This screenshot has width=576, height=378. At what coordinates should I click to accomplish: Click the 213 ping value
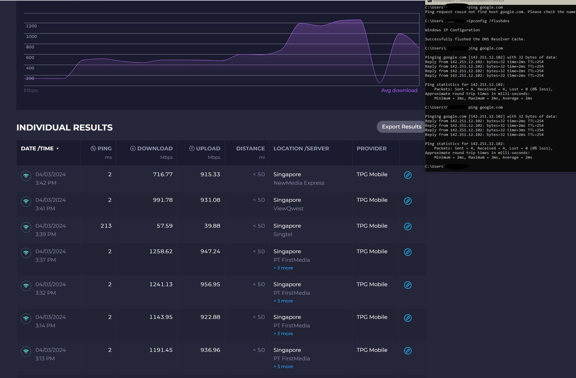[x=106, y=226]
